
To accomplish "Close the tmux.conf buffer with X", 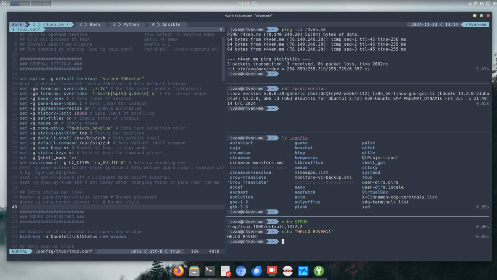I will (221, 29).
